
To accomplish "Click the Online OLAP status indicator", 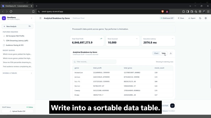I will click(30, 107).
